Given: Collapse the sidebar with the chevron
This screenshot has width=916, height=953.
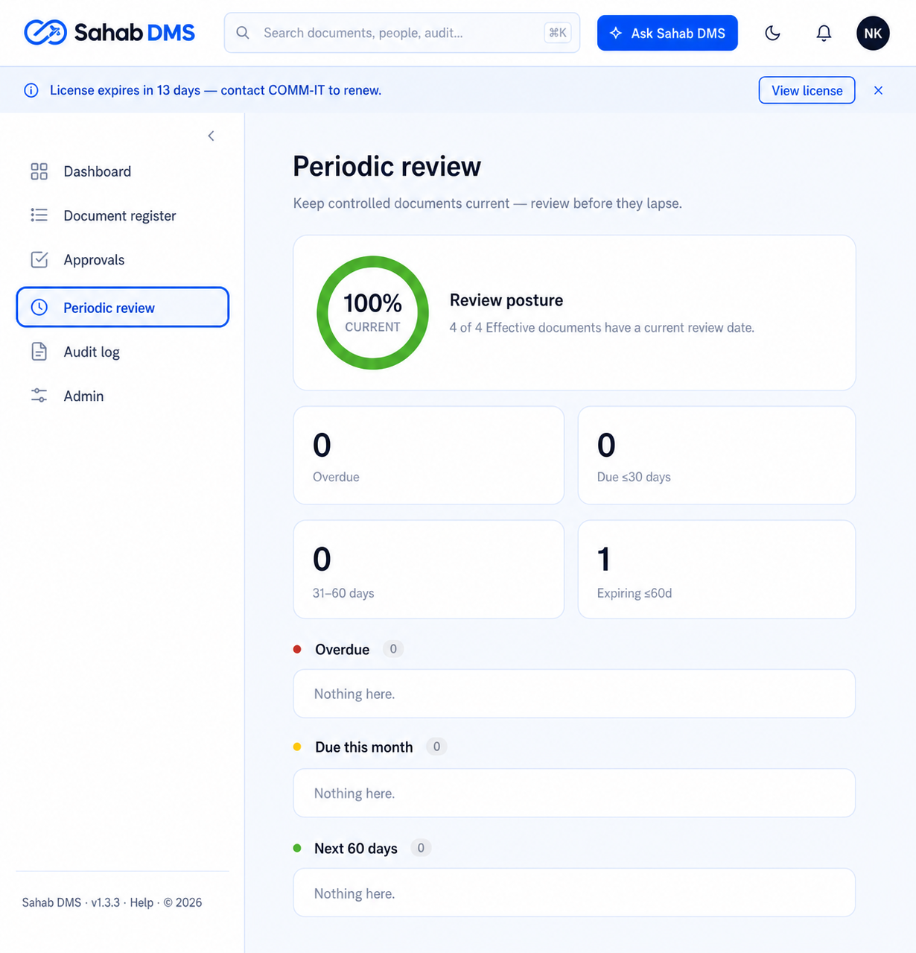Looking at the screenshot, I should click(211, 136).
